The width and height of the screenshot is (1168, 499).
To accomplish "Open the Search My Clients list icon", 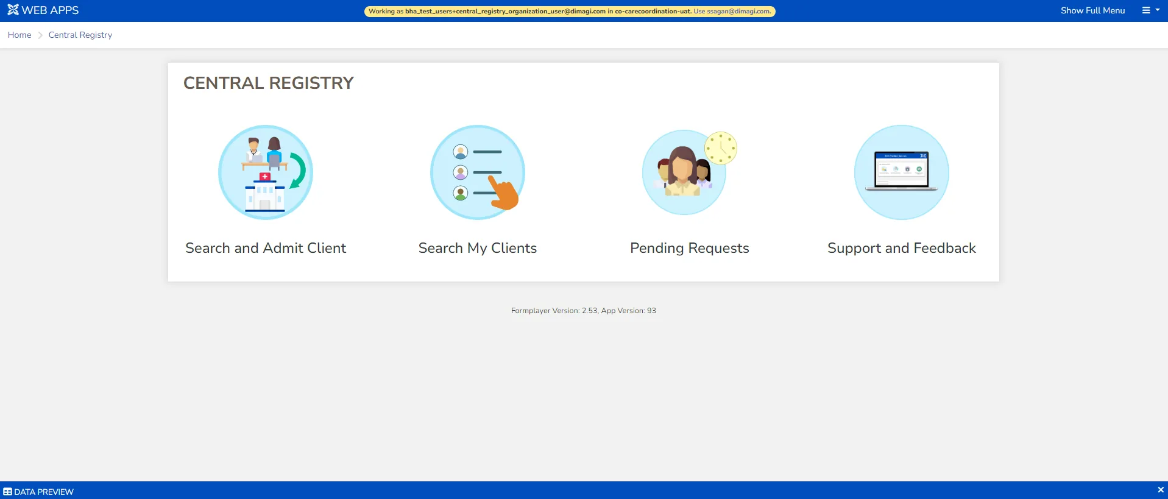I will pos(478,172).
